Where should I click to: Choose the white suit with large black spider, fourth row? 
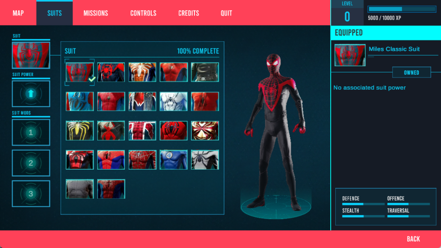(205, 160)
